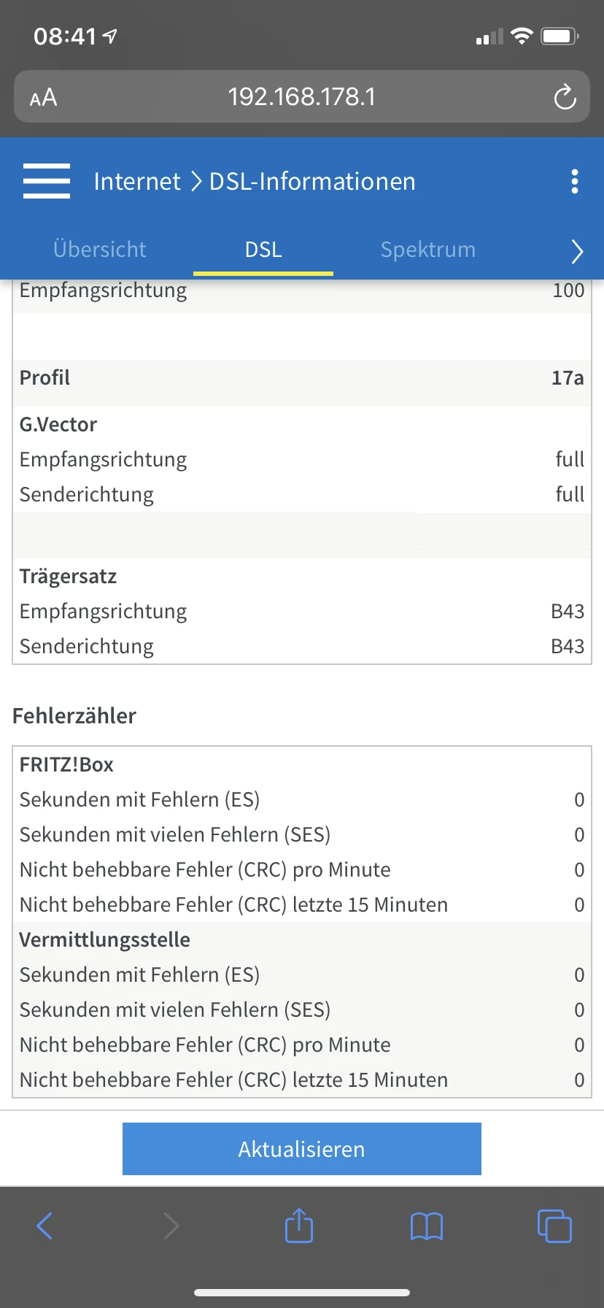Tap the Profil 17a row
The width and height of the screenshot is (604, 1308).
(x=301, y=378)
